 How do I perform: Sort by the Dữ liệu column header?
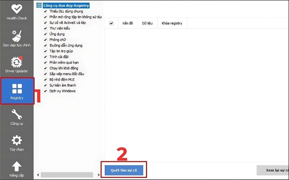[x=147, y=23]
